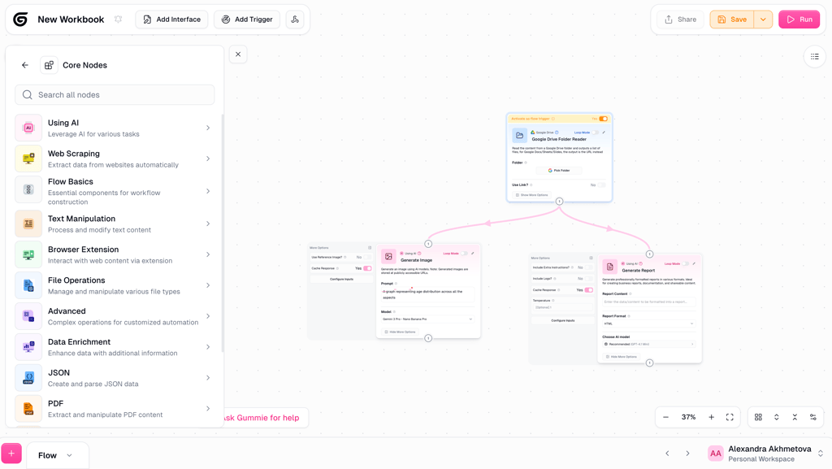
Task: Click the Add Interface button
Action: pos(172,20)
